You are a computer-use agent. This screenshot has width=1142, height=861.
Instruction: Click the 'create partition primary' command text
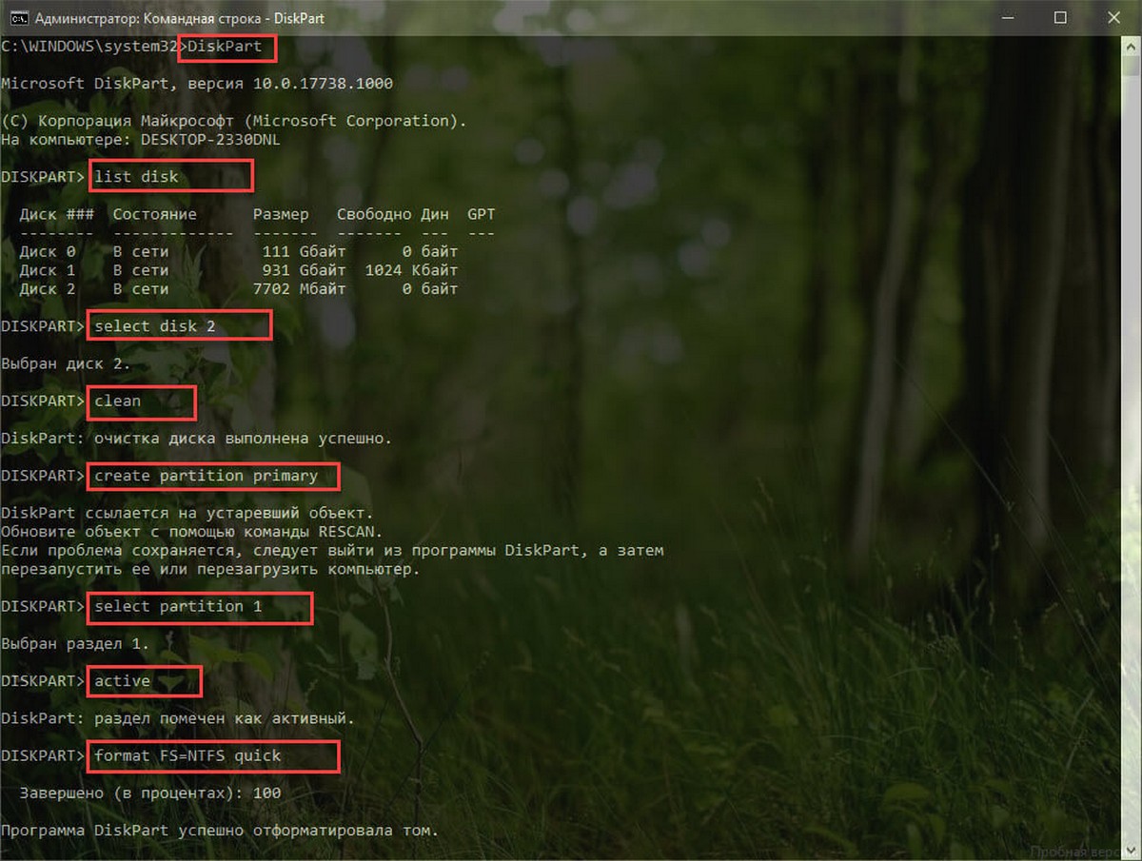coord(206,476)
